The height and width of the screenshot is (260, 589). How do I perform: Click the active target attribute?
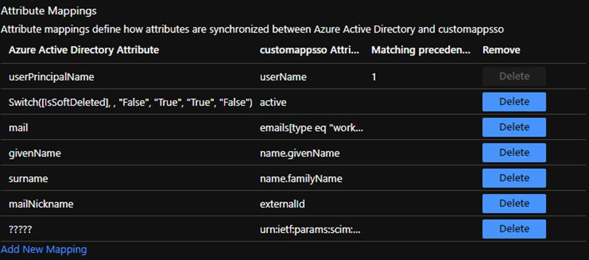[x=273, y=102]
